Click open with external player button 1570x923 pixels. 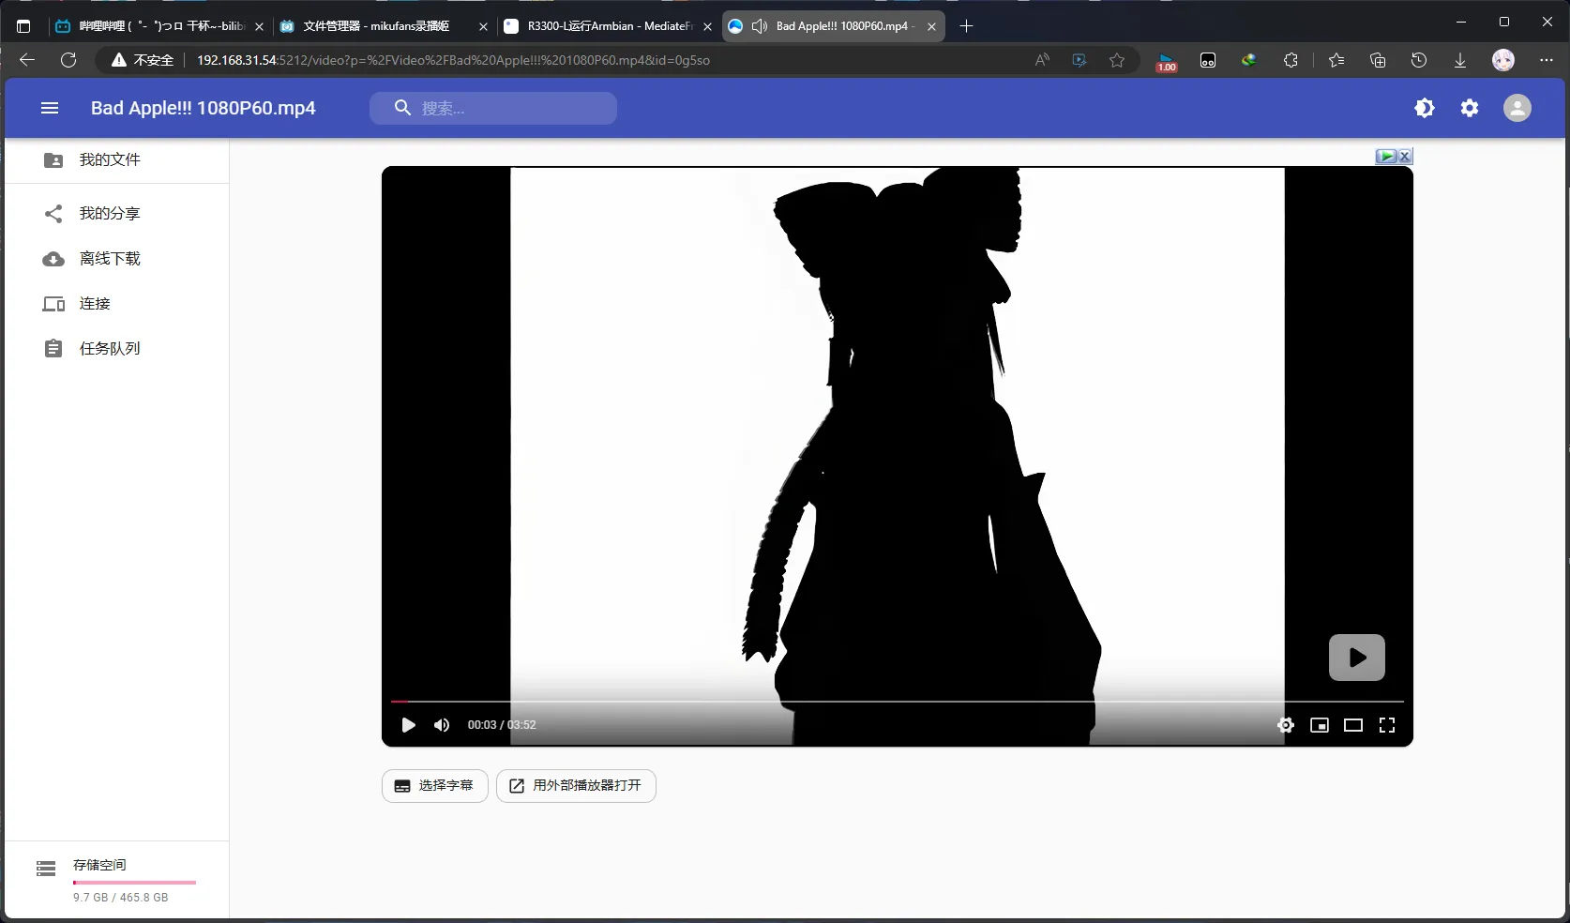(x=575, y=786)
